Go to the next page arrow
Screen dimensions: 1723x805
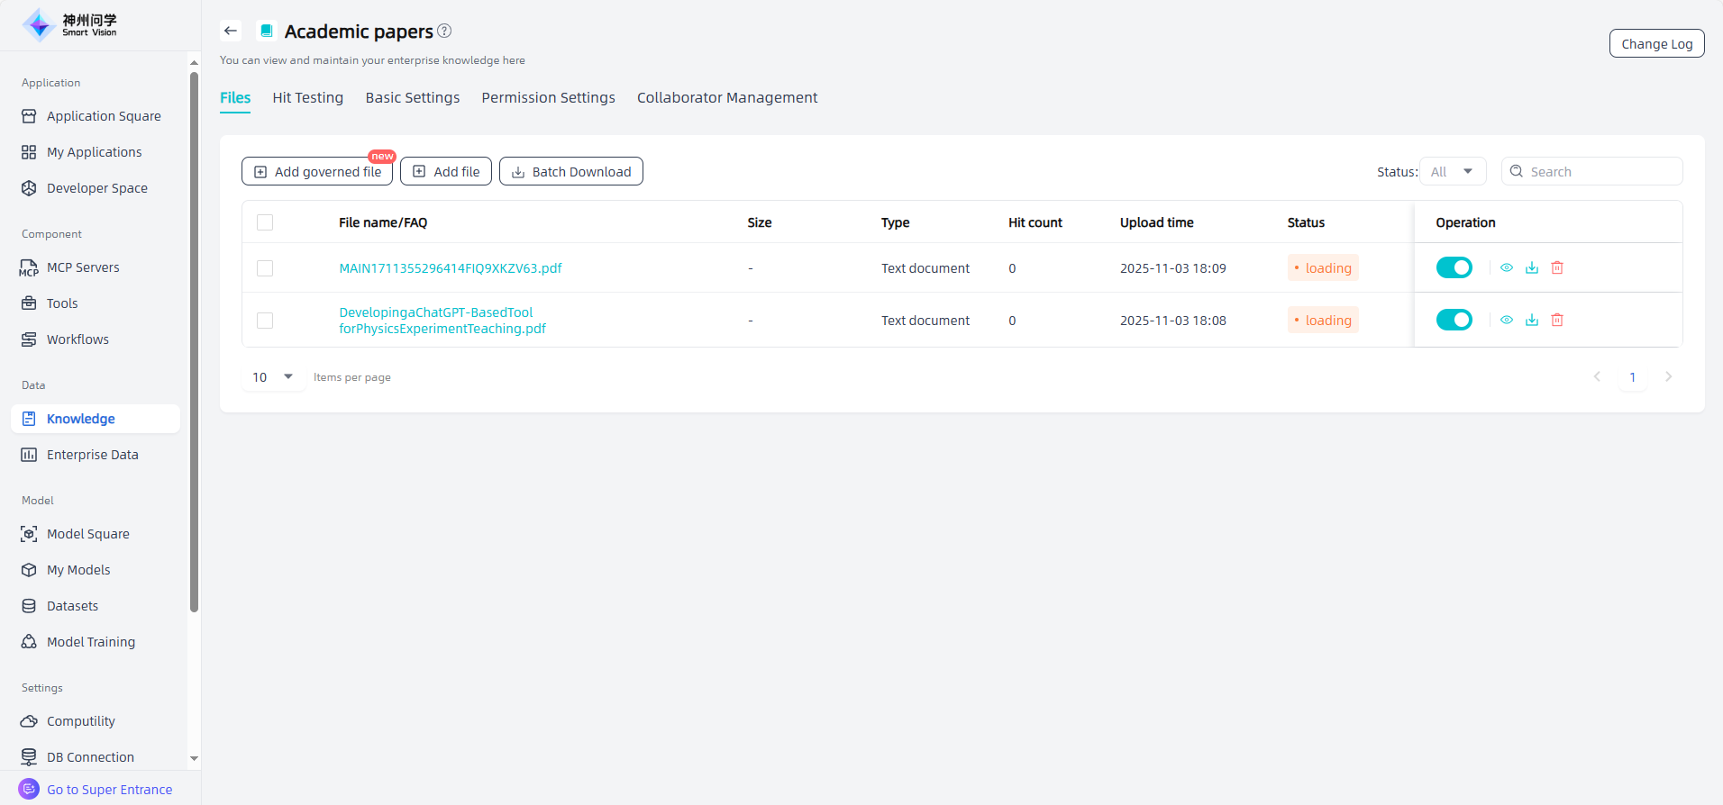1668,377
